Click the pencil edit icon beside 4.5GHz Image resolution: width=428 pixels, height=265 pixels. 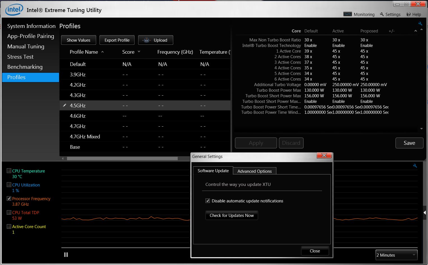[64, 105]
